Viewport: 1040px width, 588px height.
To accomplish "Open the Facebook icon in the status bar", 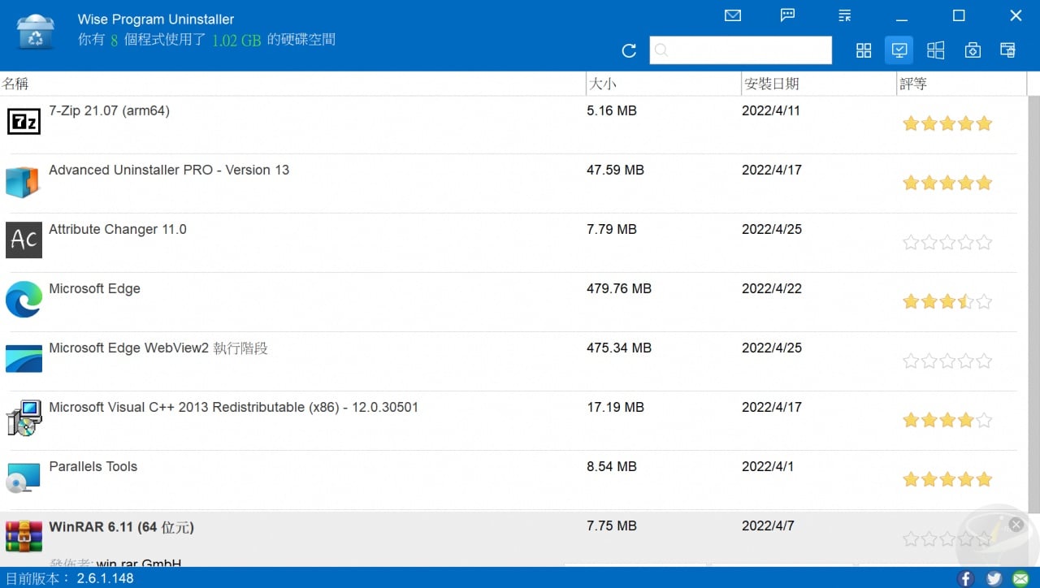I will click(x=965, y=579).
